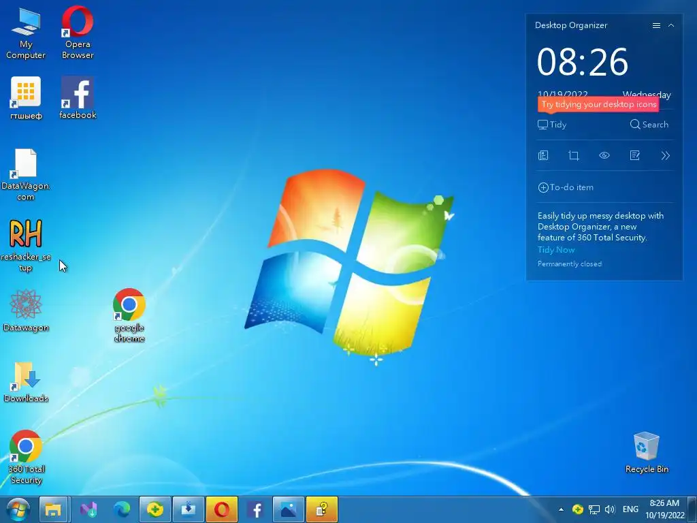Open the Windows Start menu

pyautogui.click(x=18, y=509)
